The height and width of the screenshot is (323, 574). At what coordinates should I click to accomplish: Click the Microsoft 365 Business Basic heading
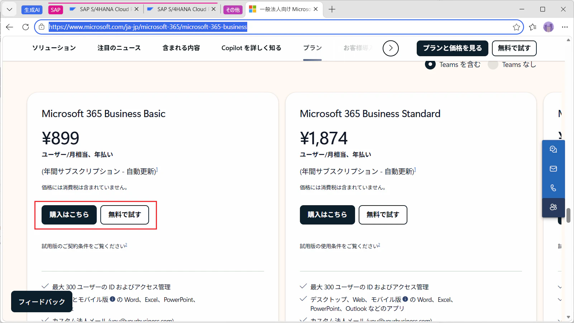pyautogui.click(x=104, y=114)
